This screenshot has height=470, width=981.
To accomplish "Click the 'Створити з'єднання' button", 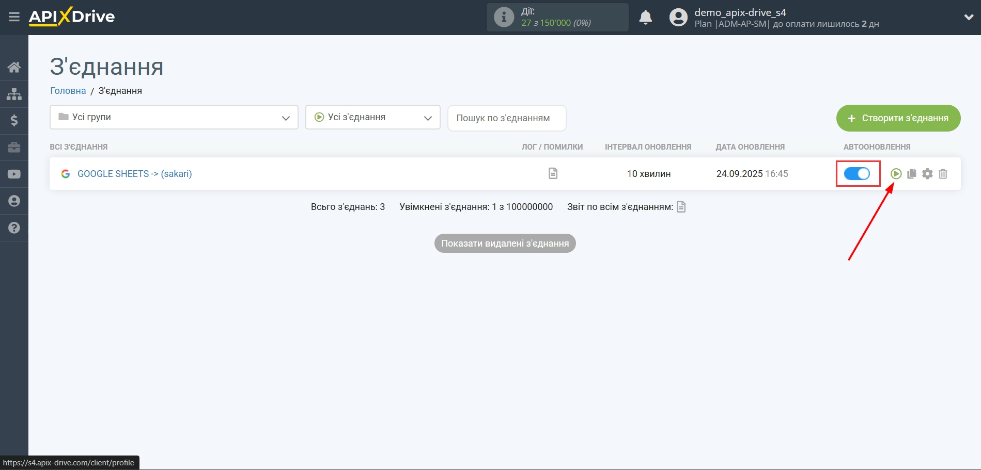I will [898, 118].
